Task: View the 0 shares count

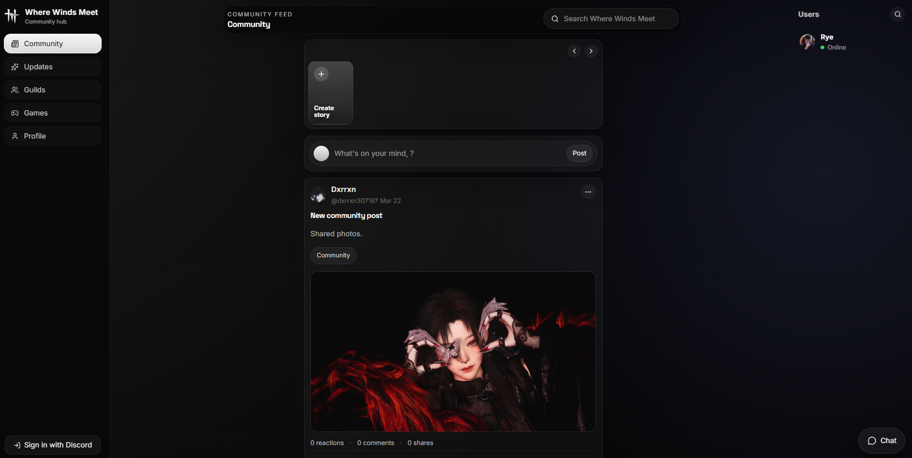Action: 421,443
